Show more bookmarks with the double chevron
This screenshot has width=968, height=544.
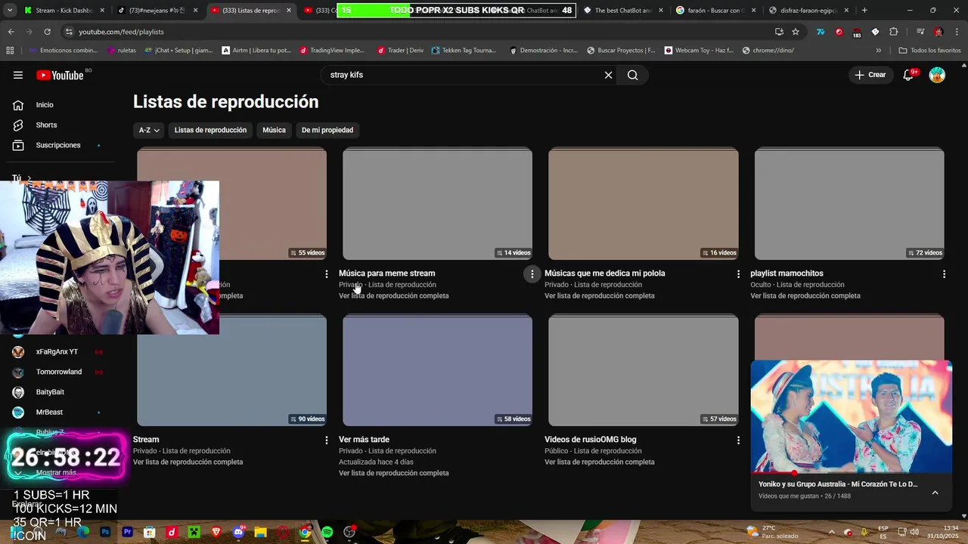[x=878, y=51]
